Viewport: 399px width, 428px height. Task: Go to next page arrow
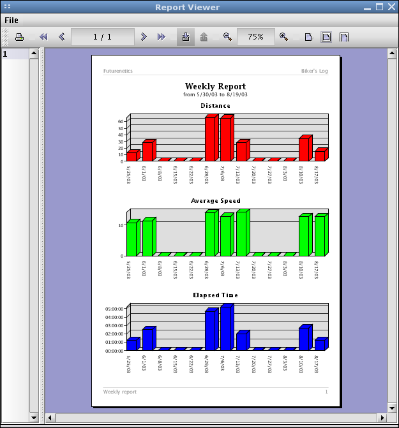pos(144,37)
